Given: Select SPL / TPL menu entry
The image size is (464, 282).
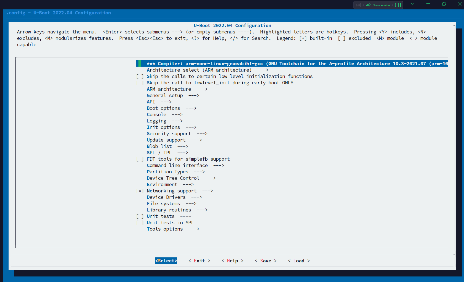Looking at the screenshot, I should coord(167,153).
